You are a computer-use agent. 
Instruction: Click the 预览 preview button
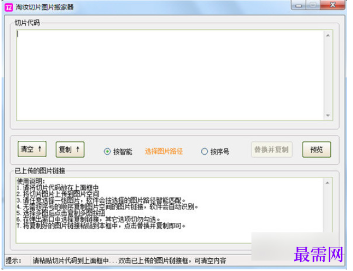[x=317, y=149]
